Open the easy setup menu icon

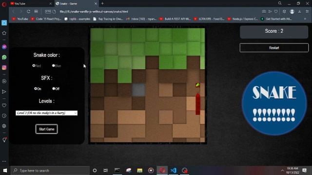307,12
